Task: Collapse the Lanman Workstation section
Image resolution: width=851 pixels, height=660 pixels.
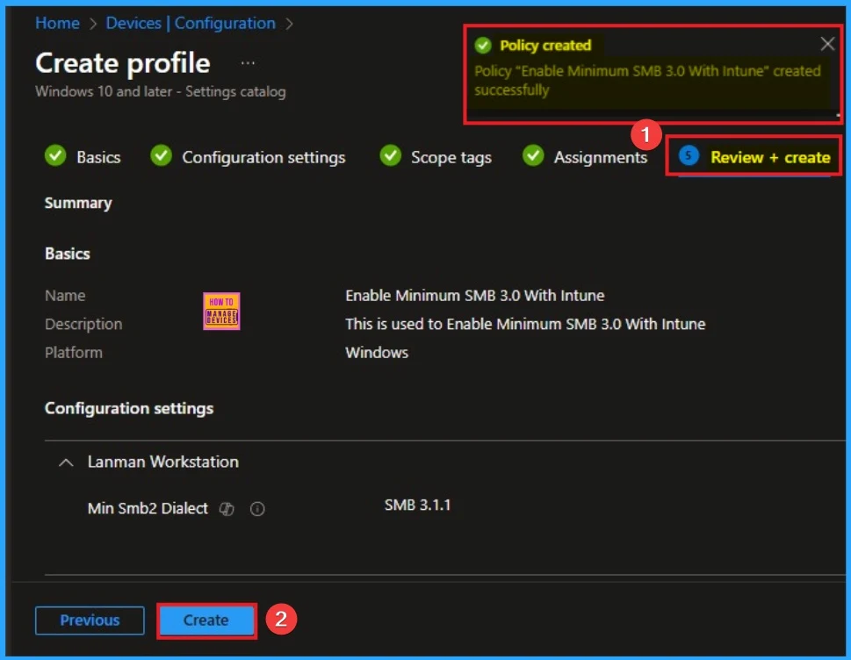Action: pyautogui.click(x=66, y=462)
